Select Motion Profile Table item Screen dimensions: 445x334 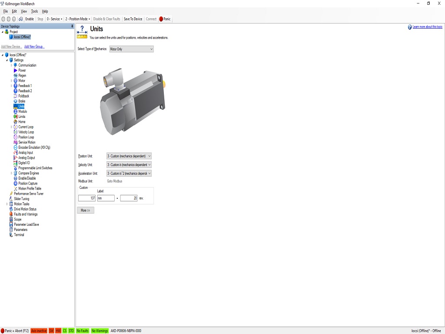click(30, 189)
